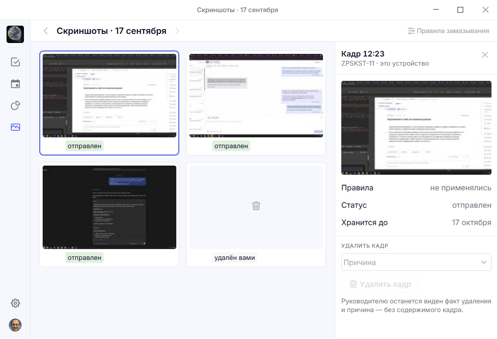
Task: Open the calendar section in sidebar
Action: click(15, 84)
